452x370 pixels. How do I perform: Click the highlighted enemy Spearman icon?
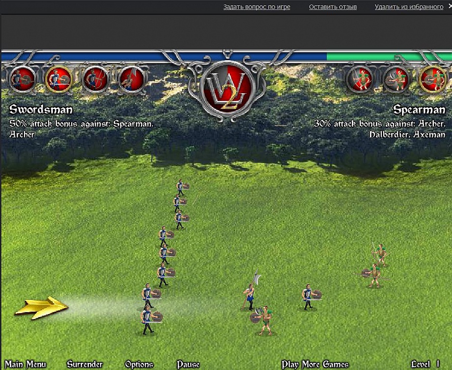[433, 79]
